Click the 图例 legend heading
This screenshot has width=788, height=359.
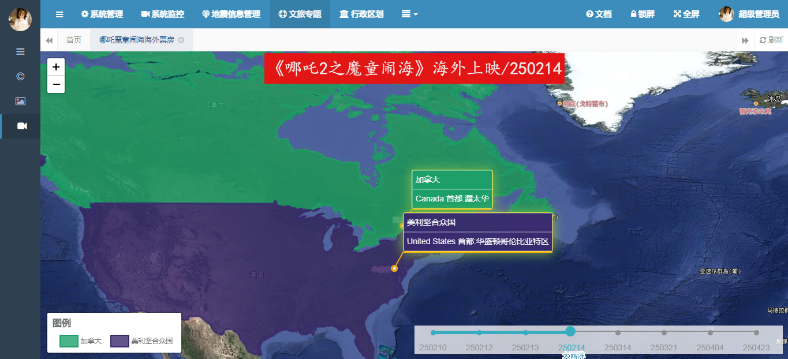coord(62,323)
